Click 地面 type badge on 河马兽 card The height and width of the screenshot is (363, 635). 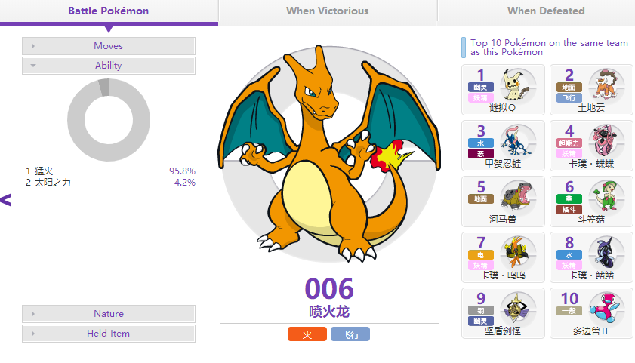click(x=481, y=198)
